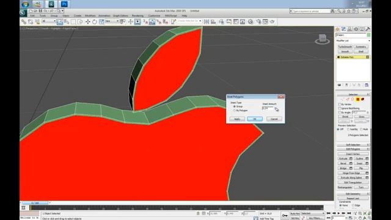The width and height of the screenshot is (391, 220).
Task: Open the selection filter All dropdown
Action: click(49, 21)
